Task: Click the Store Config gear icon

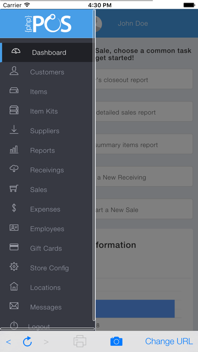Action: point(14,267)
